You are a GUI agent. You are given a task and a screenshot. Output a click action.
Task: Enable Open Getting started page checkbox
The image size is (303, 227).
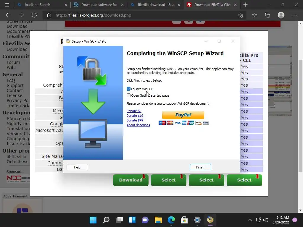128,95
